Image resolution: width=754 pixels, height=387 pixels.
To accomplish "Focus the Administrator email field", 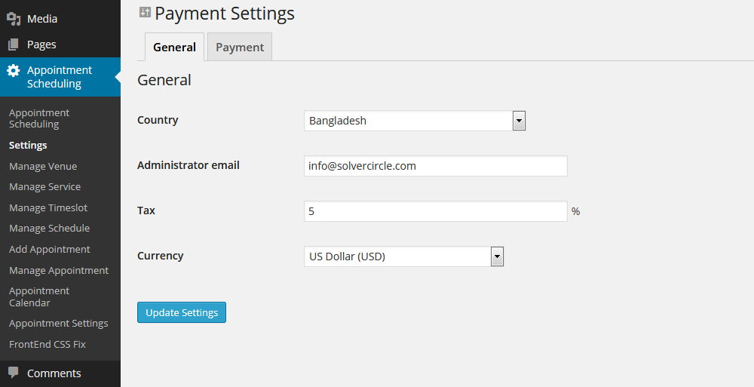I will click(x=436, y=166).
